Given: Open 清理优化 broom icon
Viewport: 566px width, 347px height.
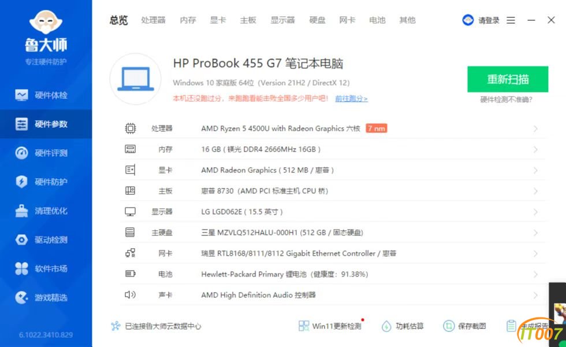Looking at the screenshot, I should pyautogui.click(x=21, y=211).
